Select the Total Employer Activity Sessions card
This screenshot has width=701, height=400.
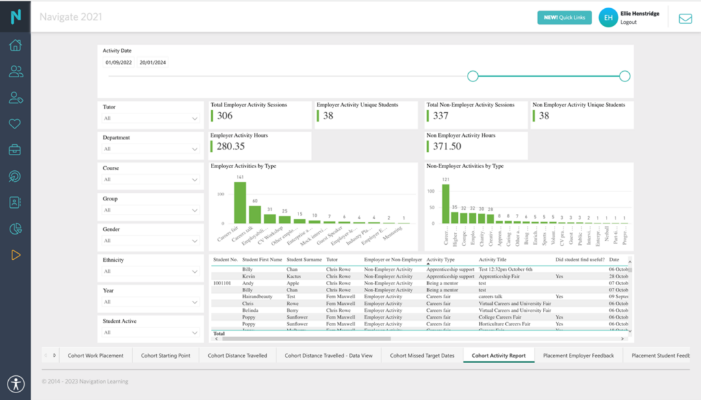(x=260, y=115)
